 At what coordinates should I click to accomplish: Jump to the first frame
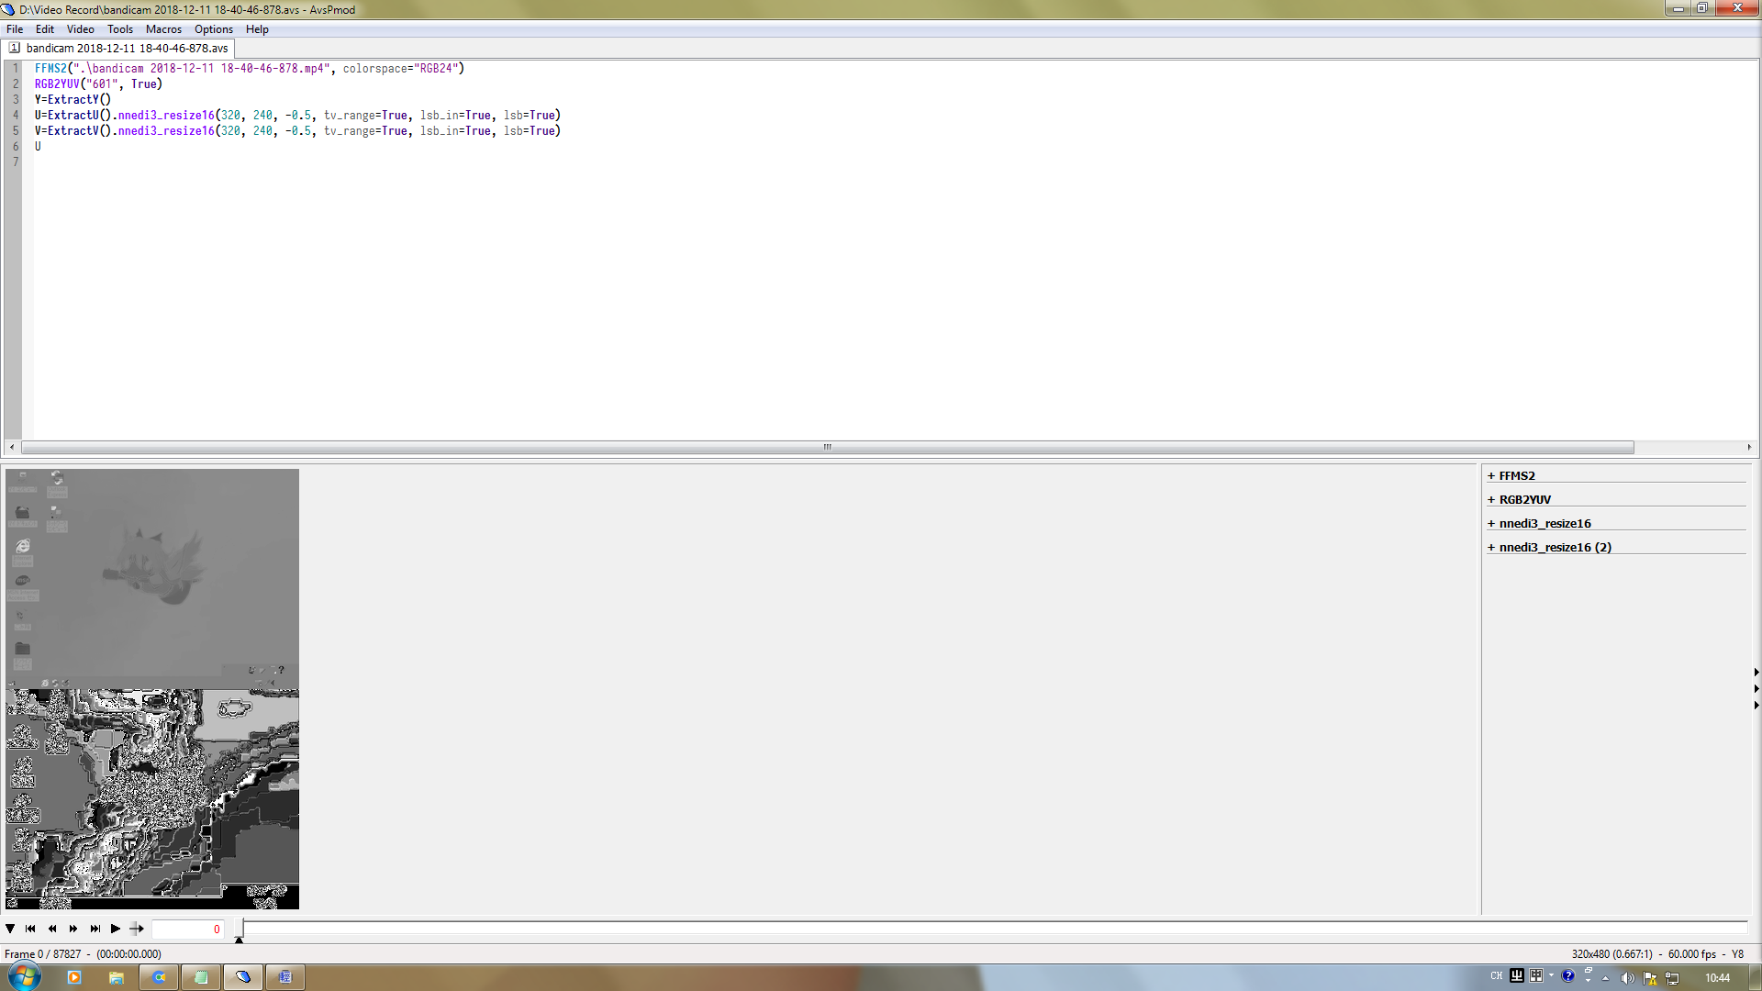pyautogui.click(x=30, y=929)
